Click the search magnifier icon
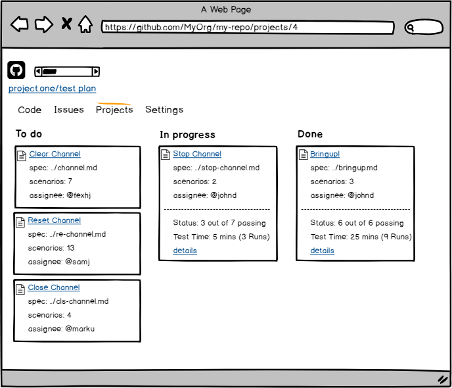The width and height of the screenshot is (452, 388). [x=410, y=28]
